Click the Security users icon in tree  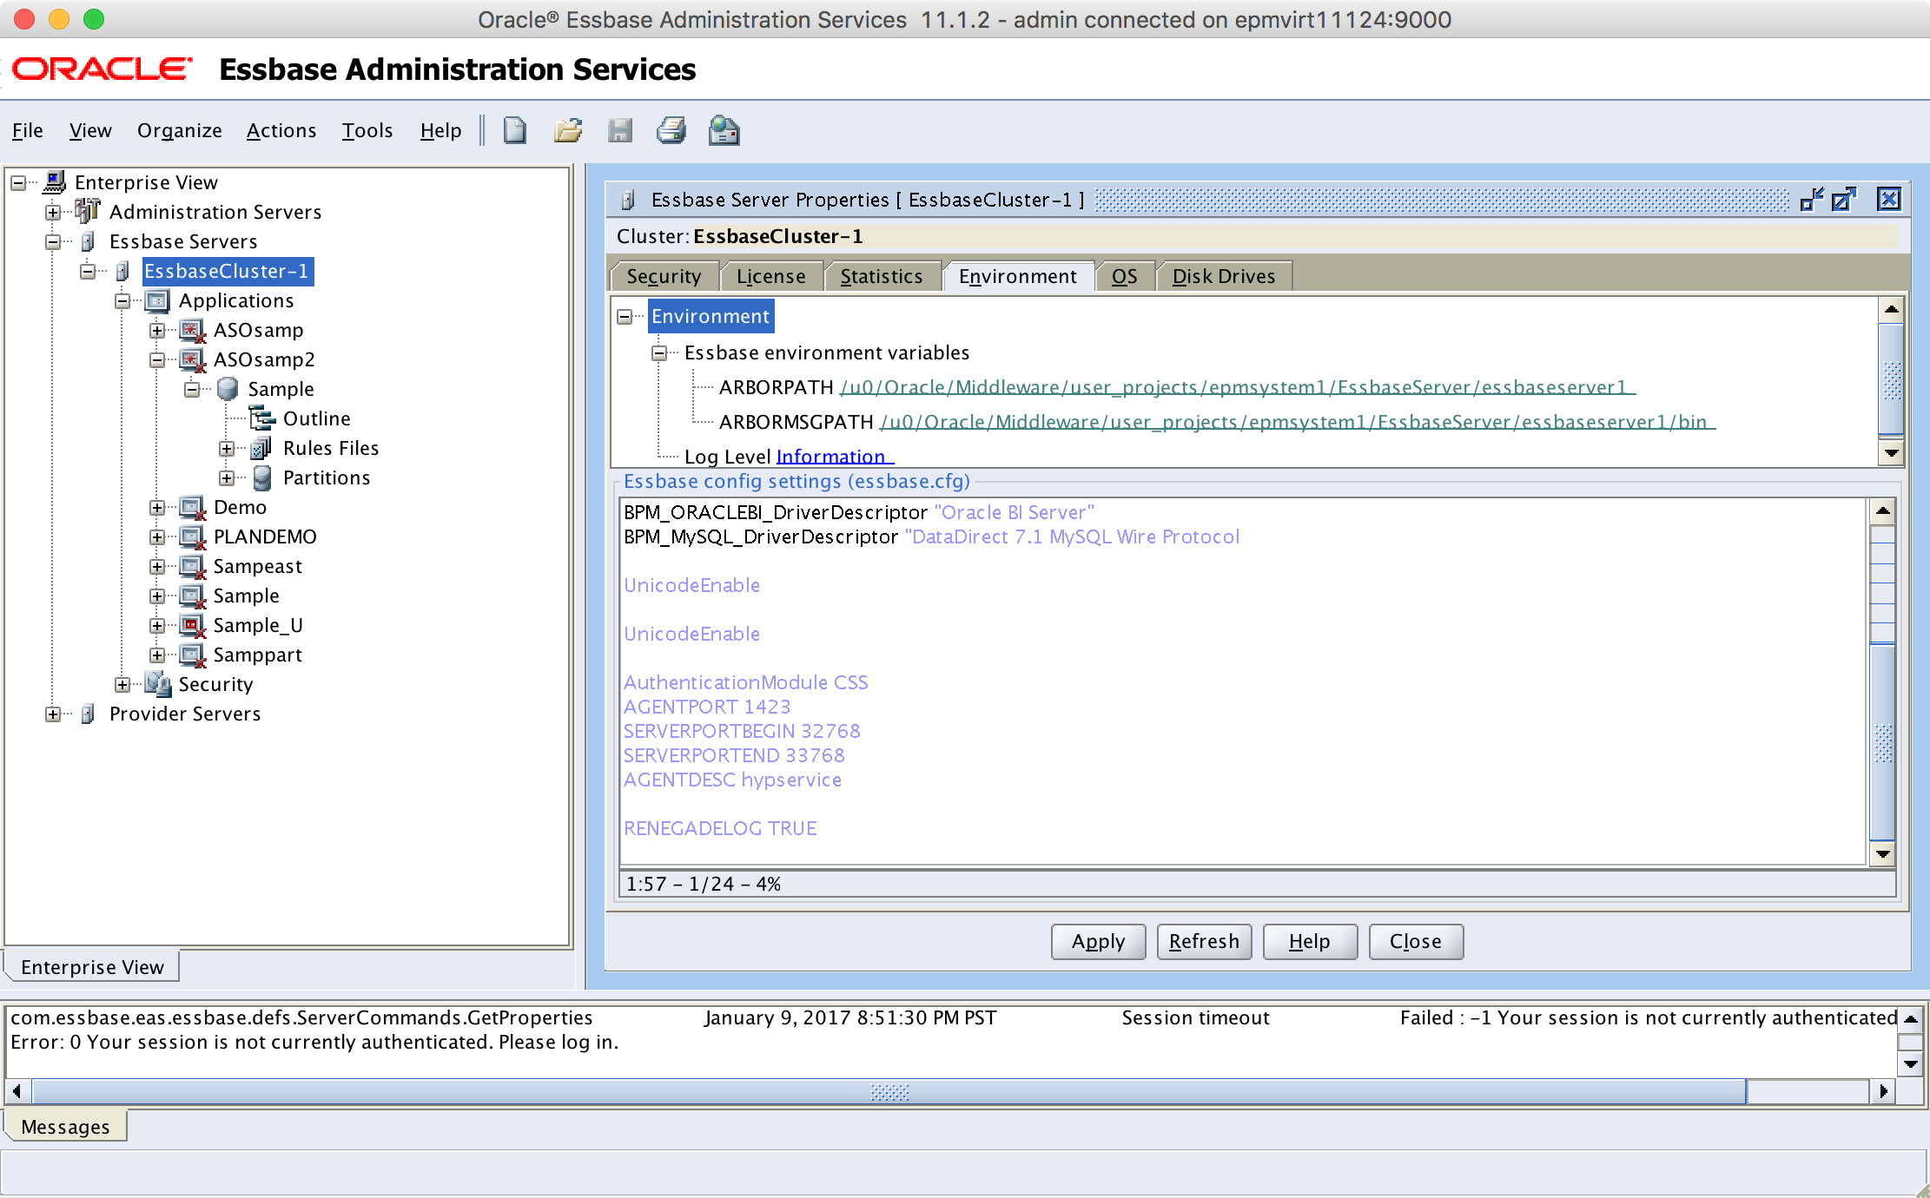tap(158, 684)
